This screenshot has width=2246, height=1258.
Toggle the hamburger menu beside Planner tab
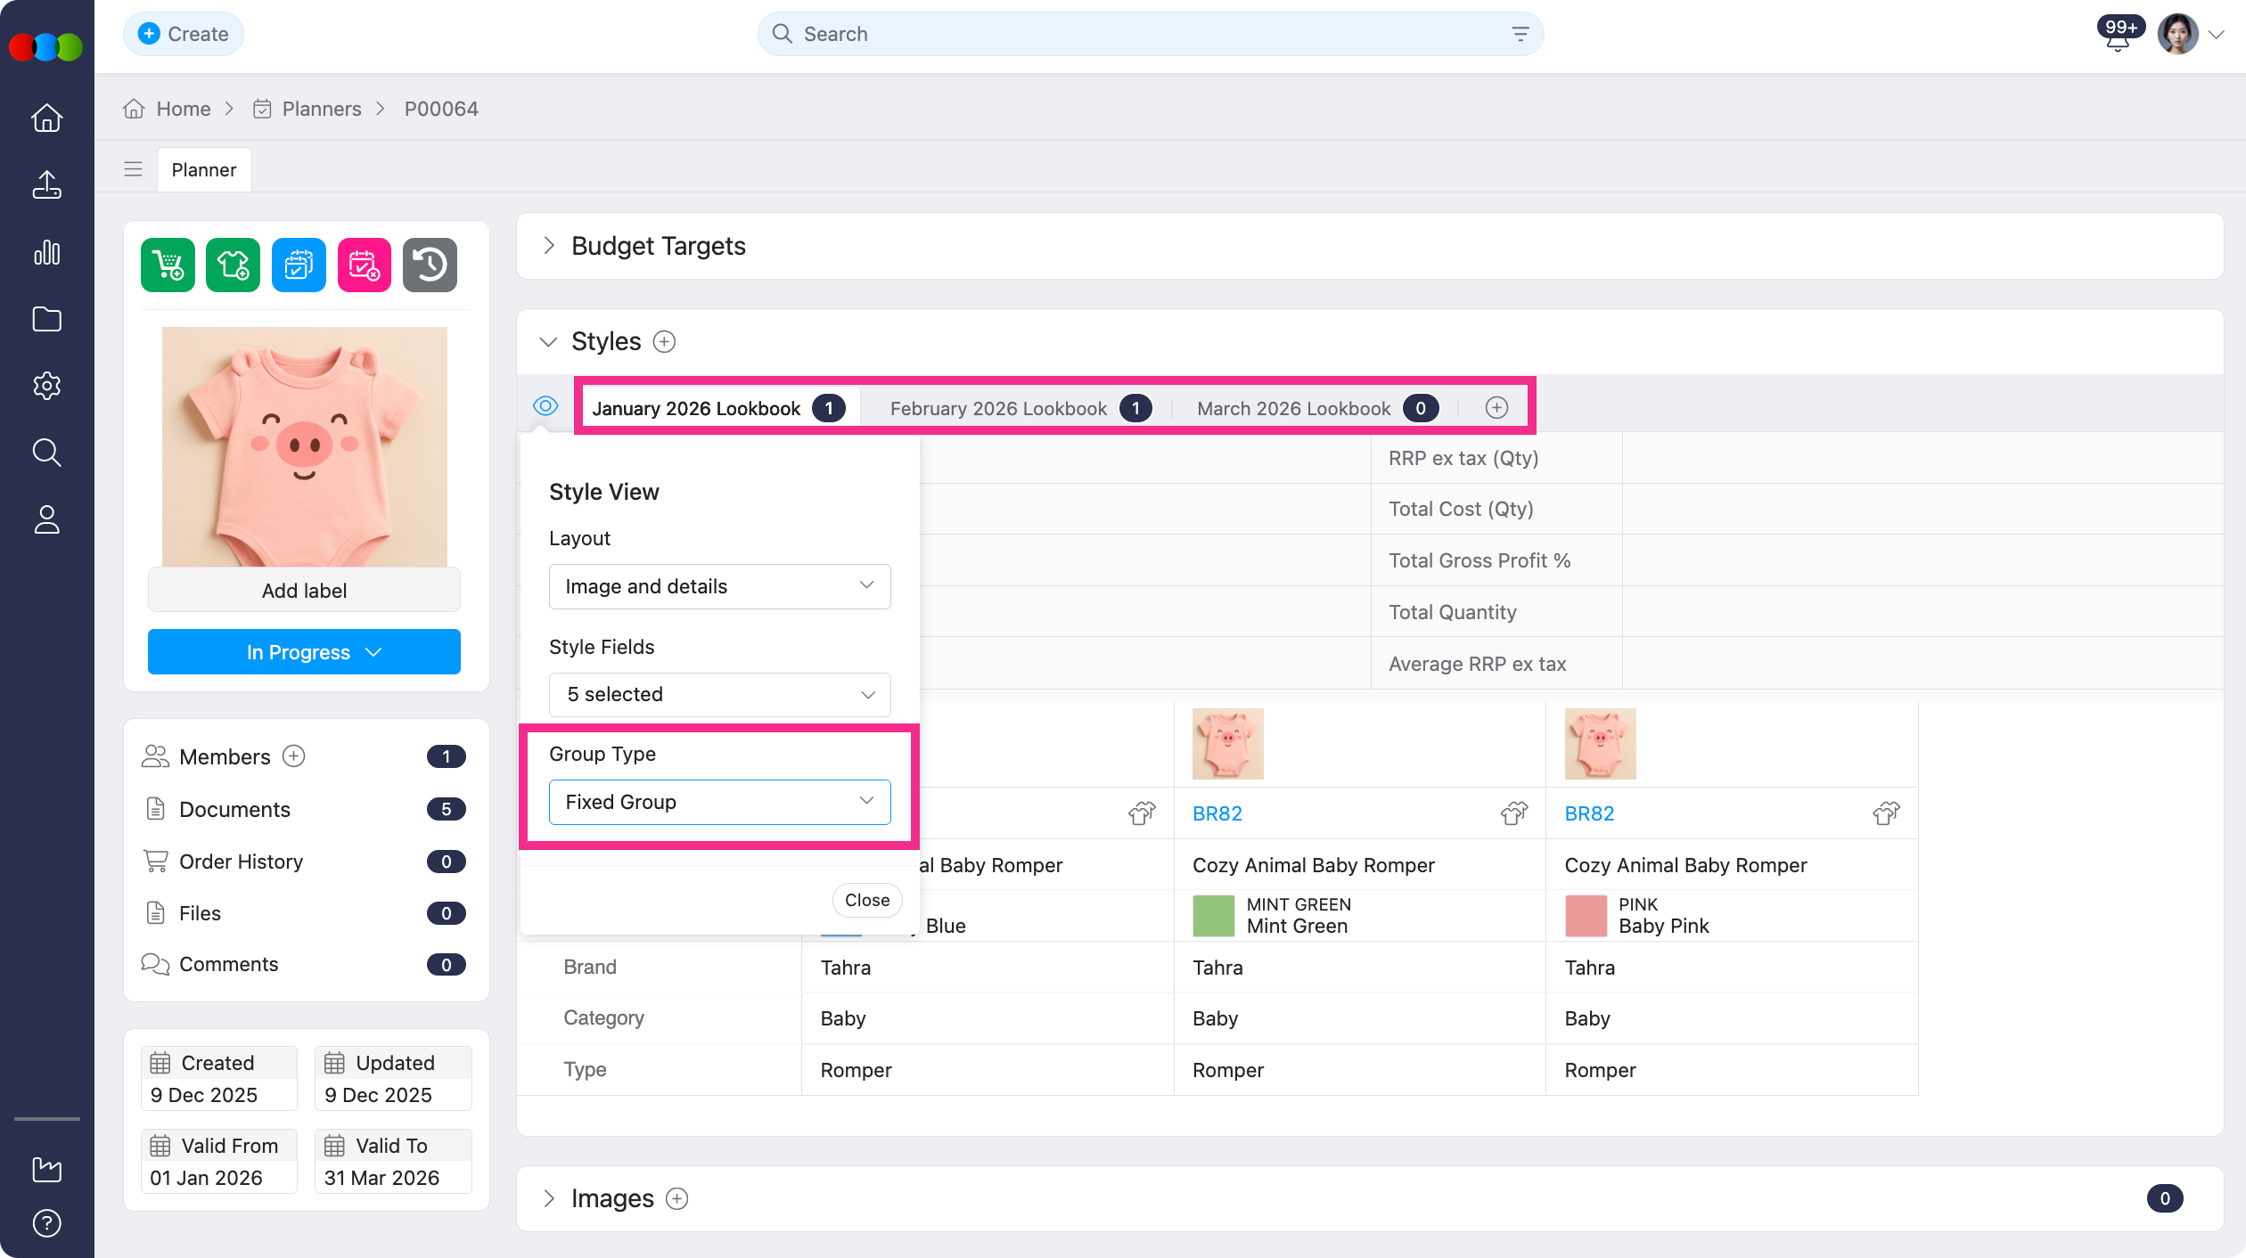point(133,169)
